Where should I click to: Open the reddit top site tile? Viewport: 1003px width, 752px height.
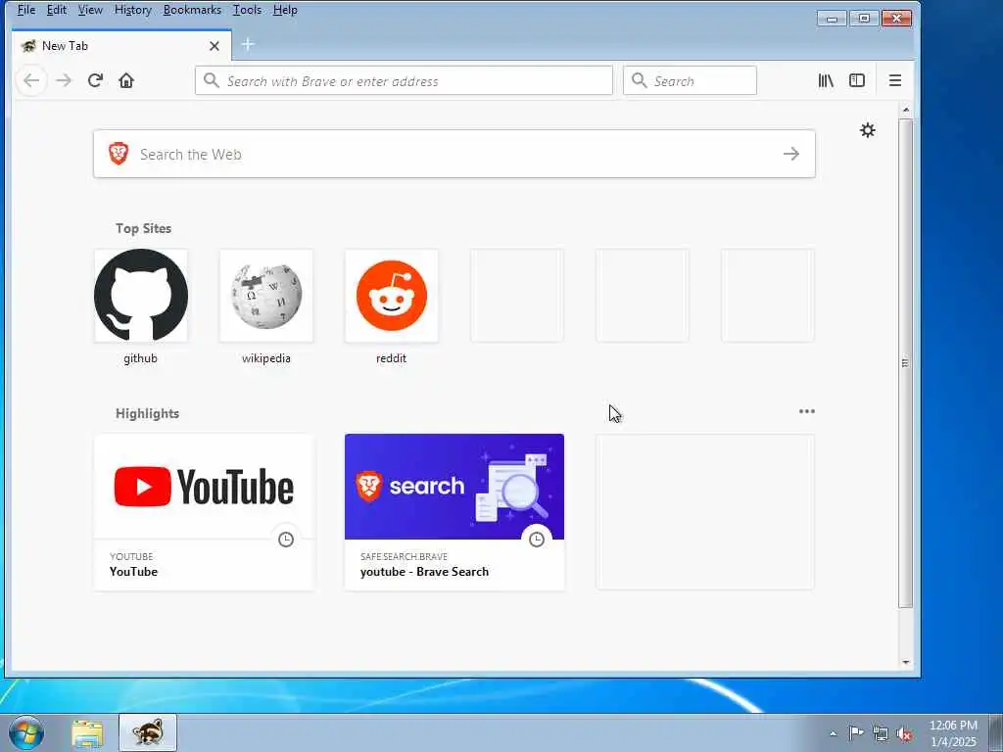[x=392, y=296]
